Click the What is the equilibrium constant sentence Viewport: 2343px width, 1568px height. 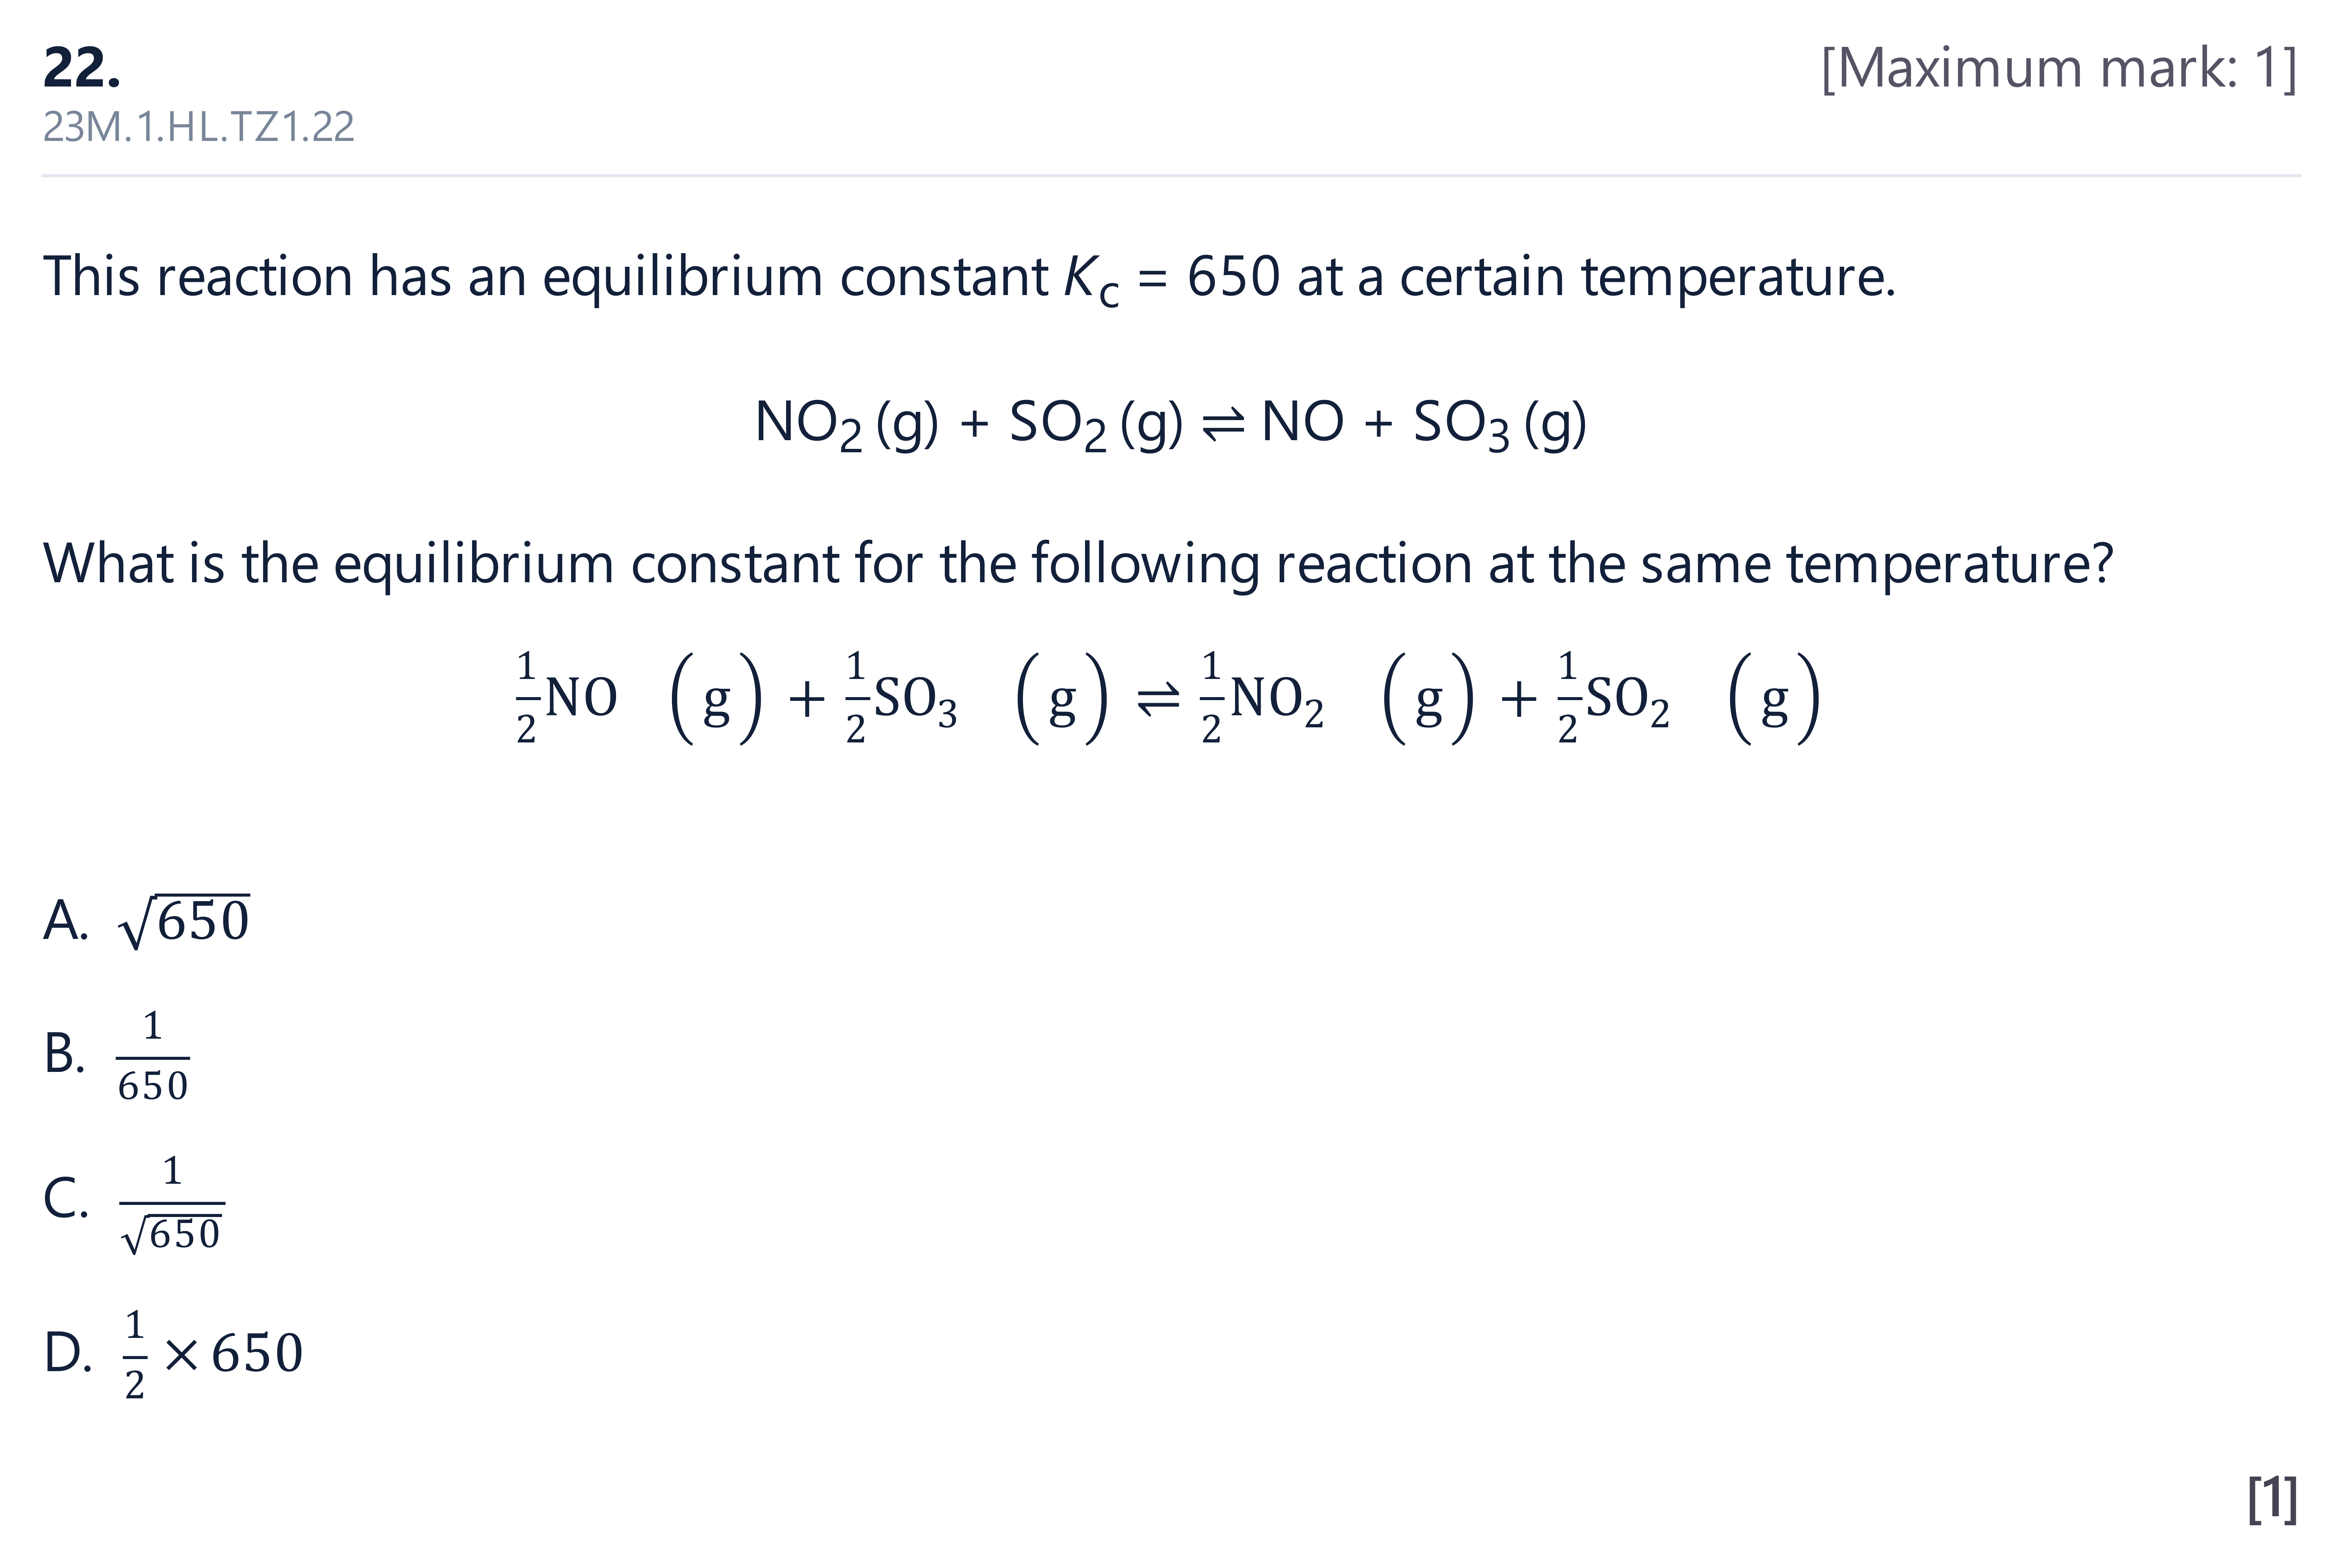coord(1078,563)
